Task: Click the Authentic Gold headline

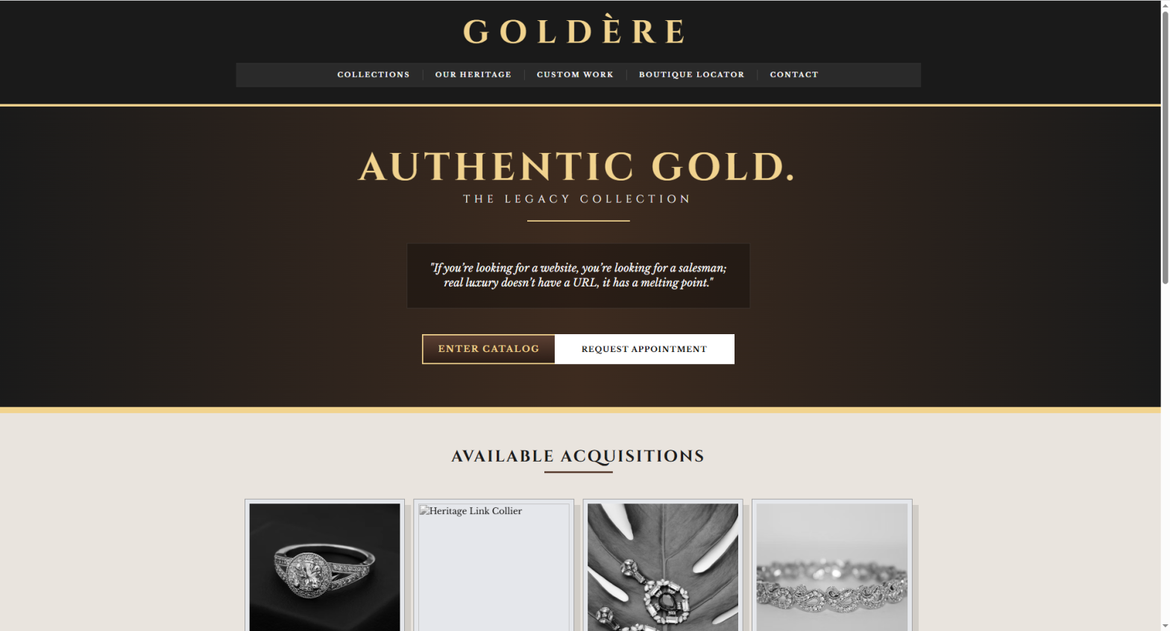Action: pos(577,166)
